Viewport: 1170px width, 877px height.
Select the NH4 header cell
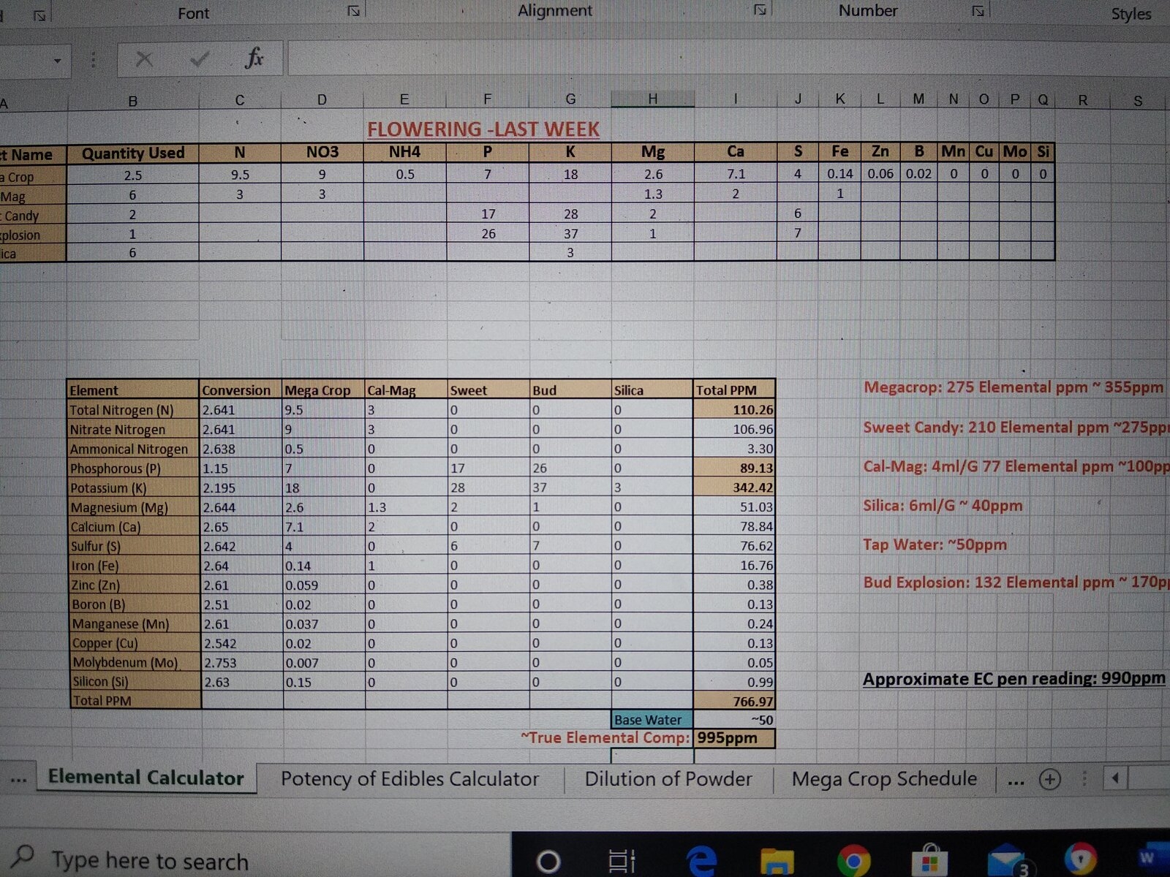point(404,152)
